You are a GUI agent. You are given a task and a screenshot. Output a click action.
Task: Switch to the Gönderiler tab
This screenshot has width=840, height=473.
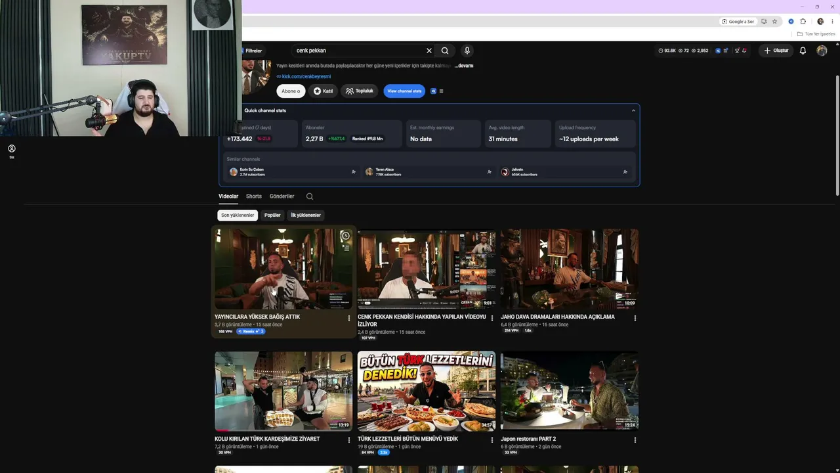(x=282, y=196)
